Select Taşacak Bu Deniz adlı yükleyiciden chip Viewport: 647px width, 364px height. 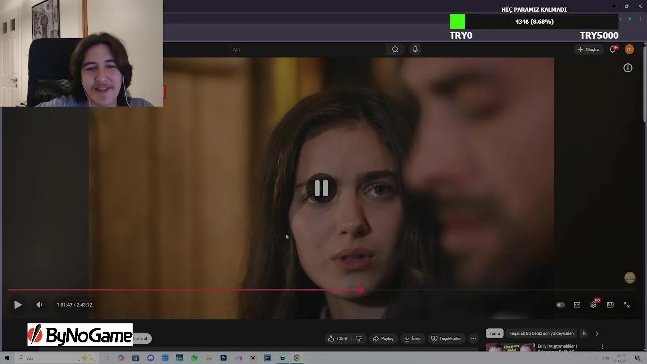[x=541, y=333]
